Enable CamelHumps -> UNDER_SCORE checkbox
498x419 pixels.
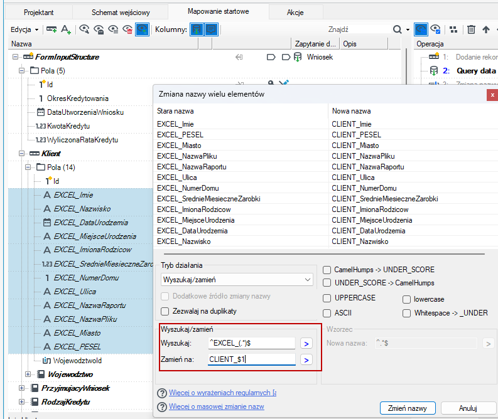(327, 270)
